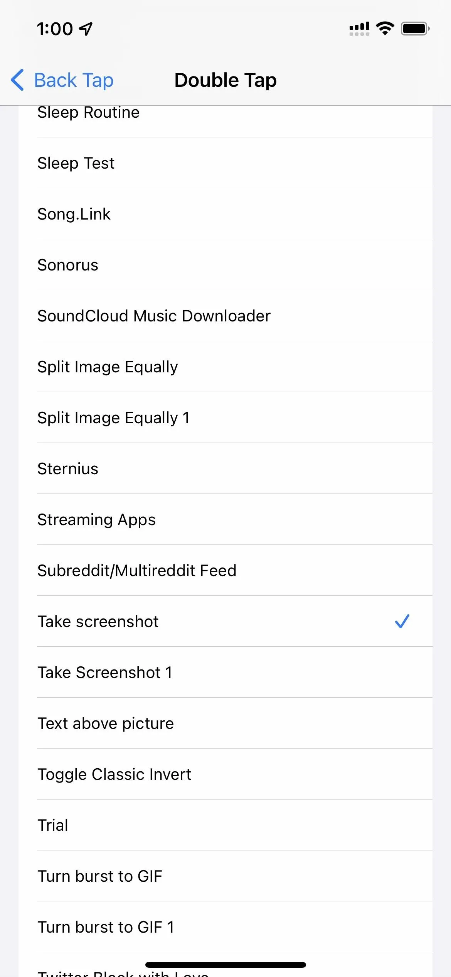Choose Turn burst to GIF

(x=225, y=876)
